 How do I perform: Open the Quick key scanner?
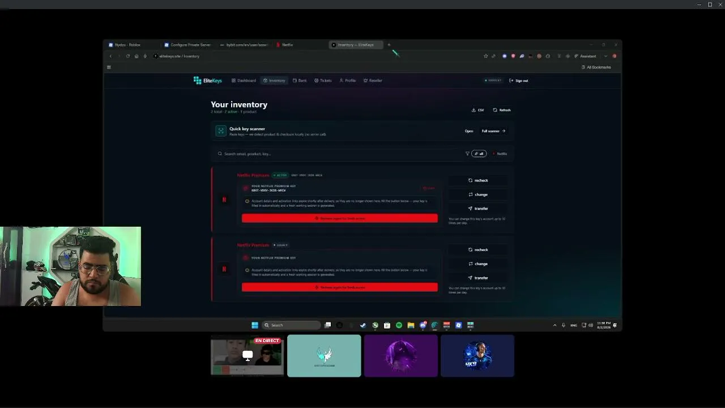[x=469, y=131]
